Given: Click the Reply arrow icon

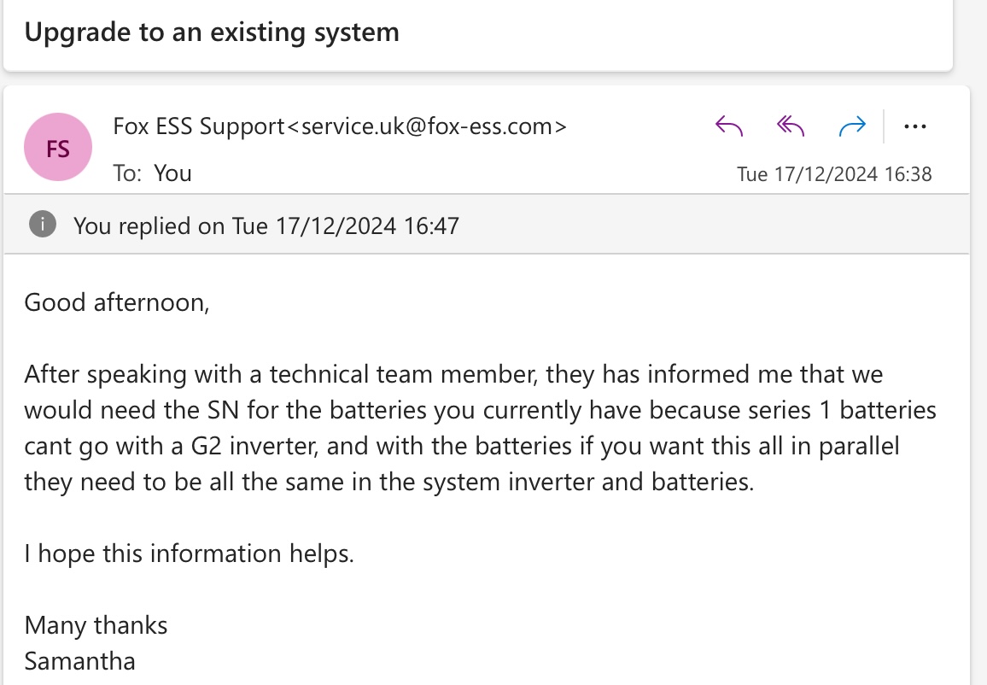Looking at the screenshot, I should click(x=729, y=127).
